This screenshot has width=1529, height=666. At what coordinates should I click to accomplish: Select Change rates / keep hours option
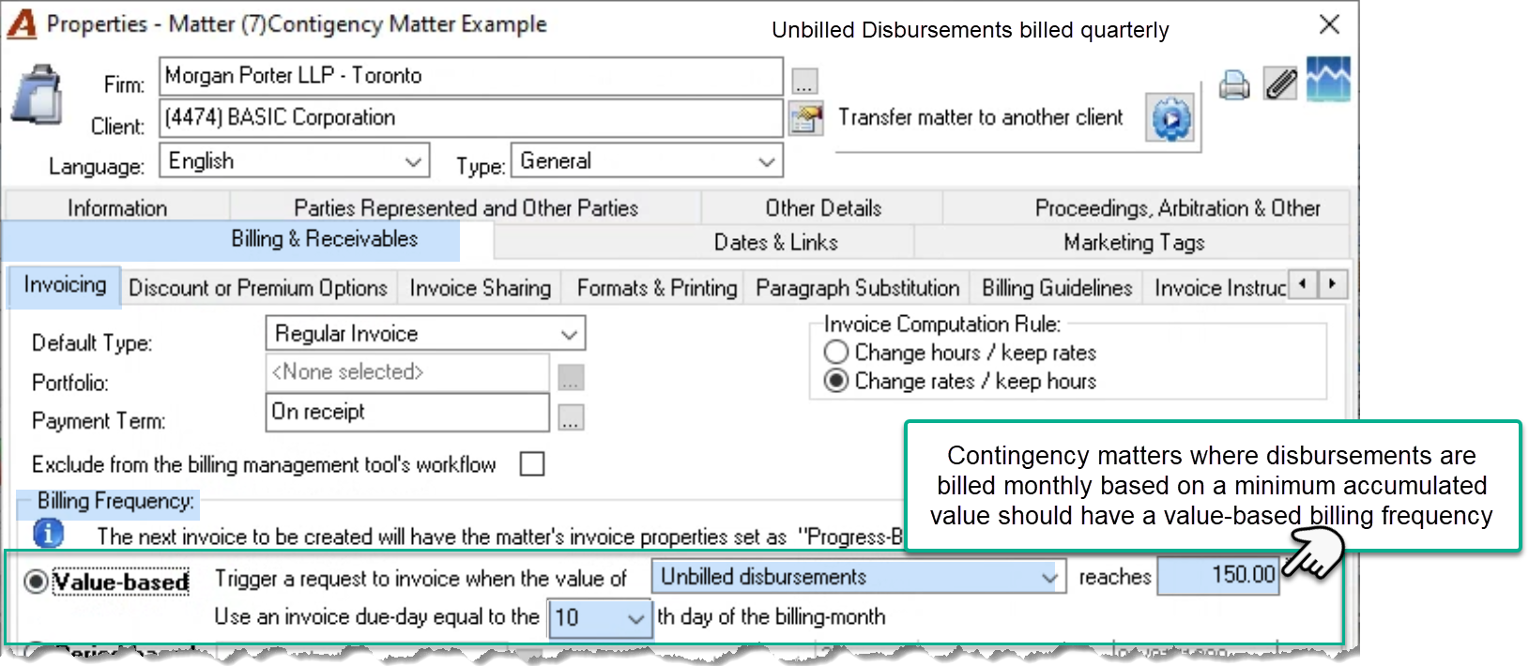click(835, 381)
